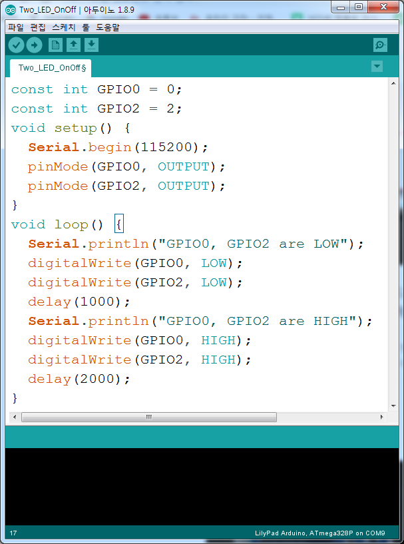The height and width of the screenshot is (544, 404).
Task: Click 'digitalWrite(GPIO0, HIGH);' line
Action: pyautogui.click(x=139, y=341)
